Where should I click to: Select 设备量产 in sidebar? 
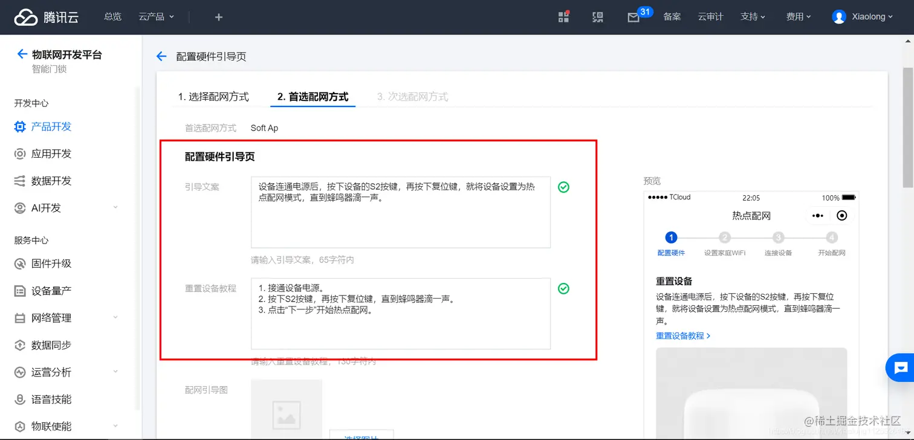tap(51, 291)
